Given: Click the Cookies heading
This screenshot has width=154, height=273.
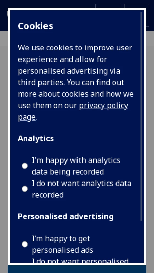Looking at the screenshot, I should coord(35,26).
